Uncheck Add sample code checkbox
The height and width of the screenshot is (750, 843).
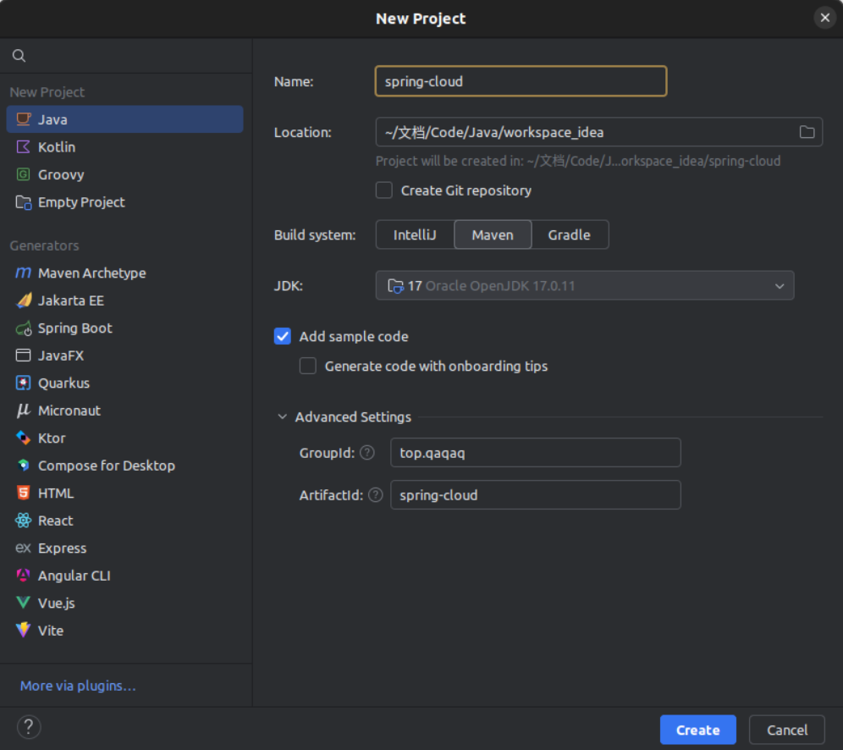[x=282, y=336]
